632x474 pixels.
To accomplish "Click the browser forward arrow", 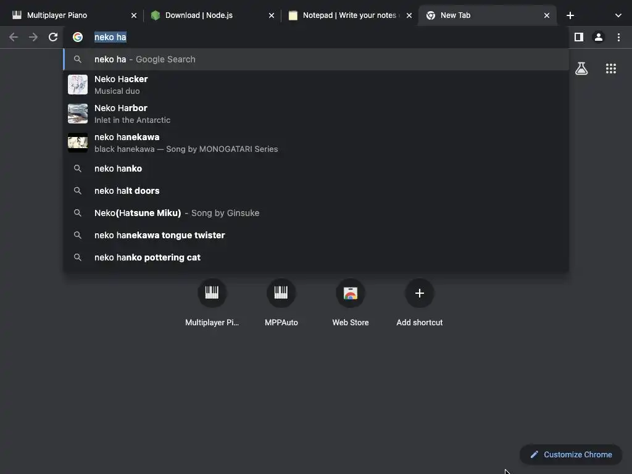I will click(x=33, y=37).
